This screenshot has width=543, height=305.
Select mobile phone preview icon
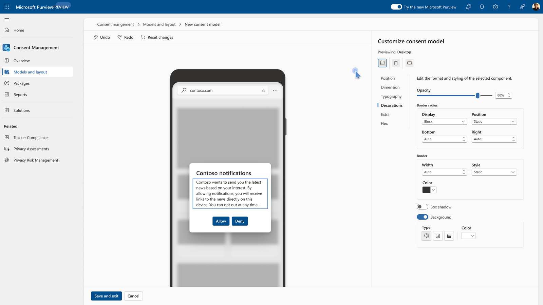[x=396, y=63]
